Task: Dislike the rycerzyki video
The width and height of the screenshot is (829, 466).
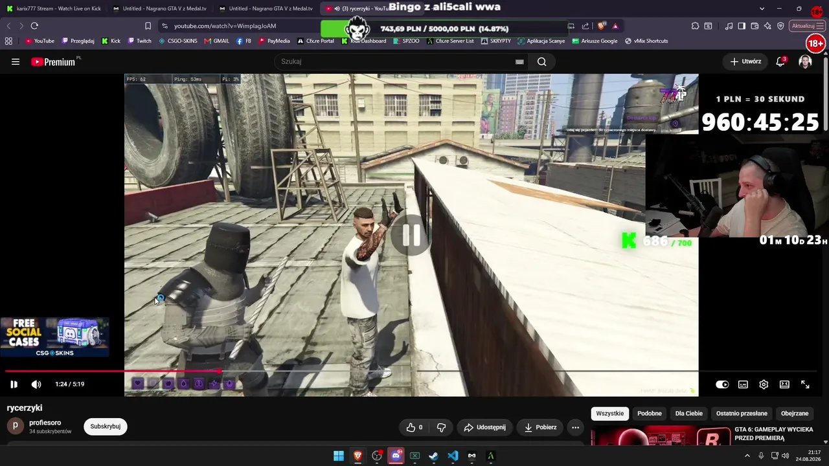Action: pos(442,427)
